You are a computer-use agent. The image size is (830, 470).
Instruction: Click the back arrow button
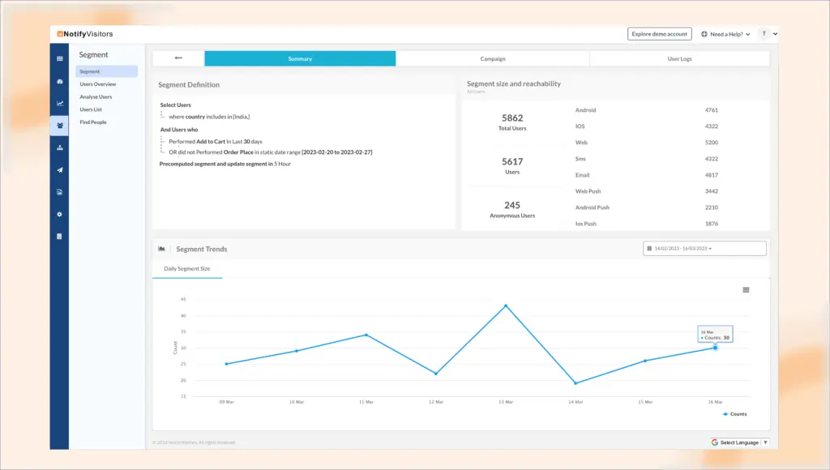click(178, 58)
